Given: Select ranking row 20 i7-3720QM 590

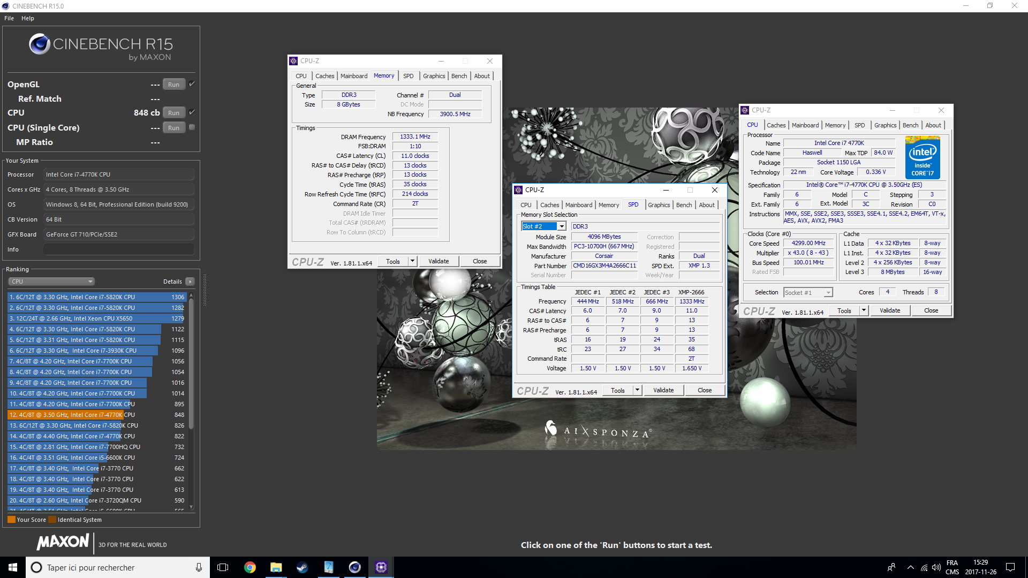Looking at the screenshot, I should click(97, 500).
